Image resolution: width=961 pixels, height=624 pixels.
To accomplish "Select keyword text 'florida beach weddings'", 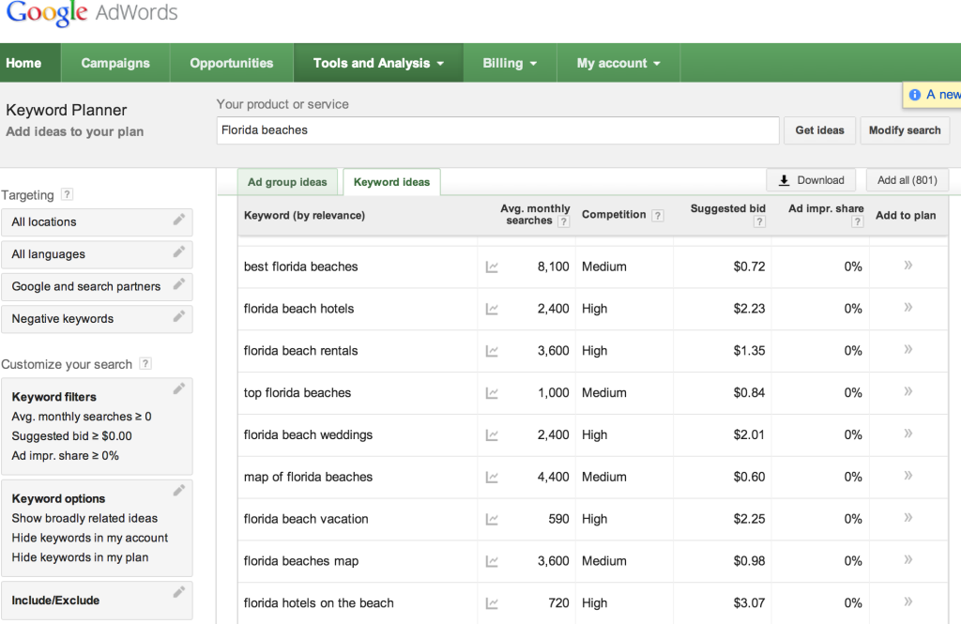I will pos(308,435).
